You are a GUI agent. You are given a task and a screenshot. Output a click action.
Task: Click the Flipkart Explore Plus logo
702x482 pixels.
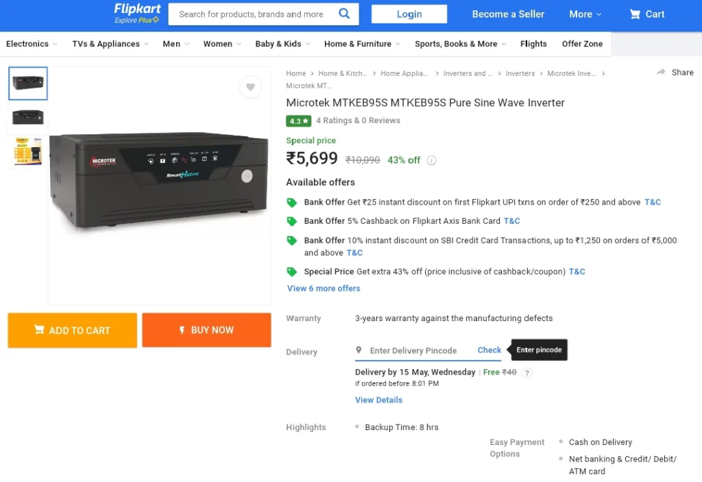tap(137, 14)
